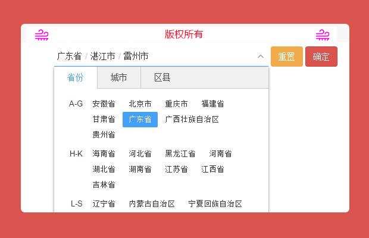Pick 湖南省 from the provinces
369x238 pixels.
point(140,169)
